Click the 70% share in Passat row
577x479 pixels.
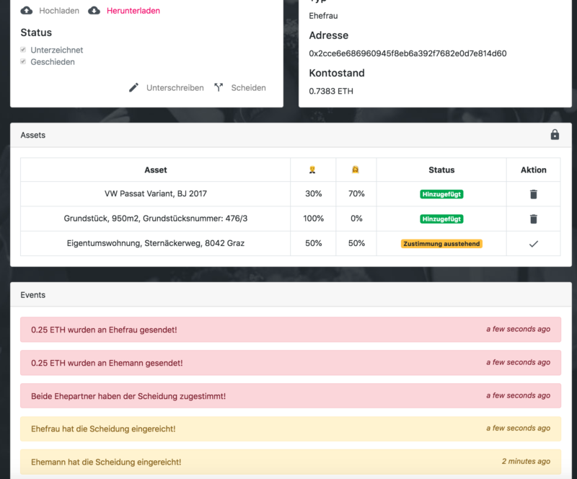click(x=356, y=193)
